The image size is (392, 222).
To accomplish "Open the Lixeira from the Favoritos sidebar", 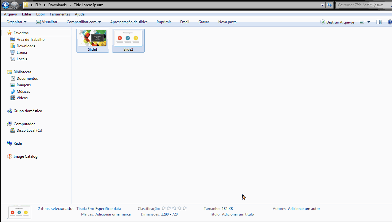I will (x=21, y=52).
